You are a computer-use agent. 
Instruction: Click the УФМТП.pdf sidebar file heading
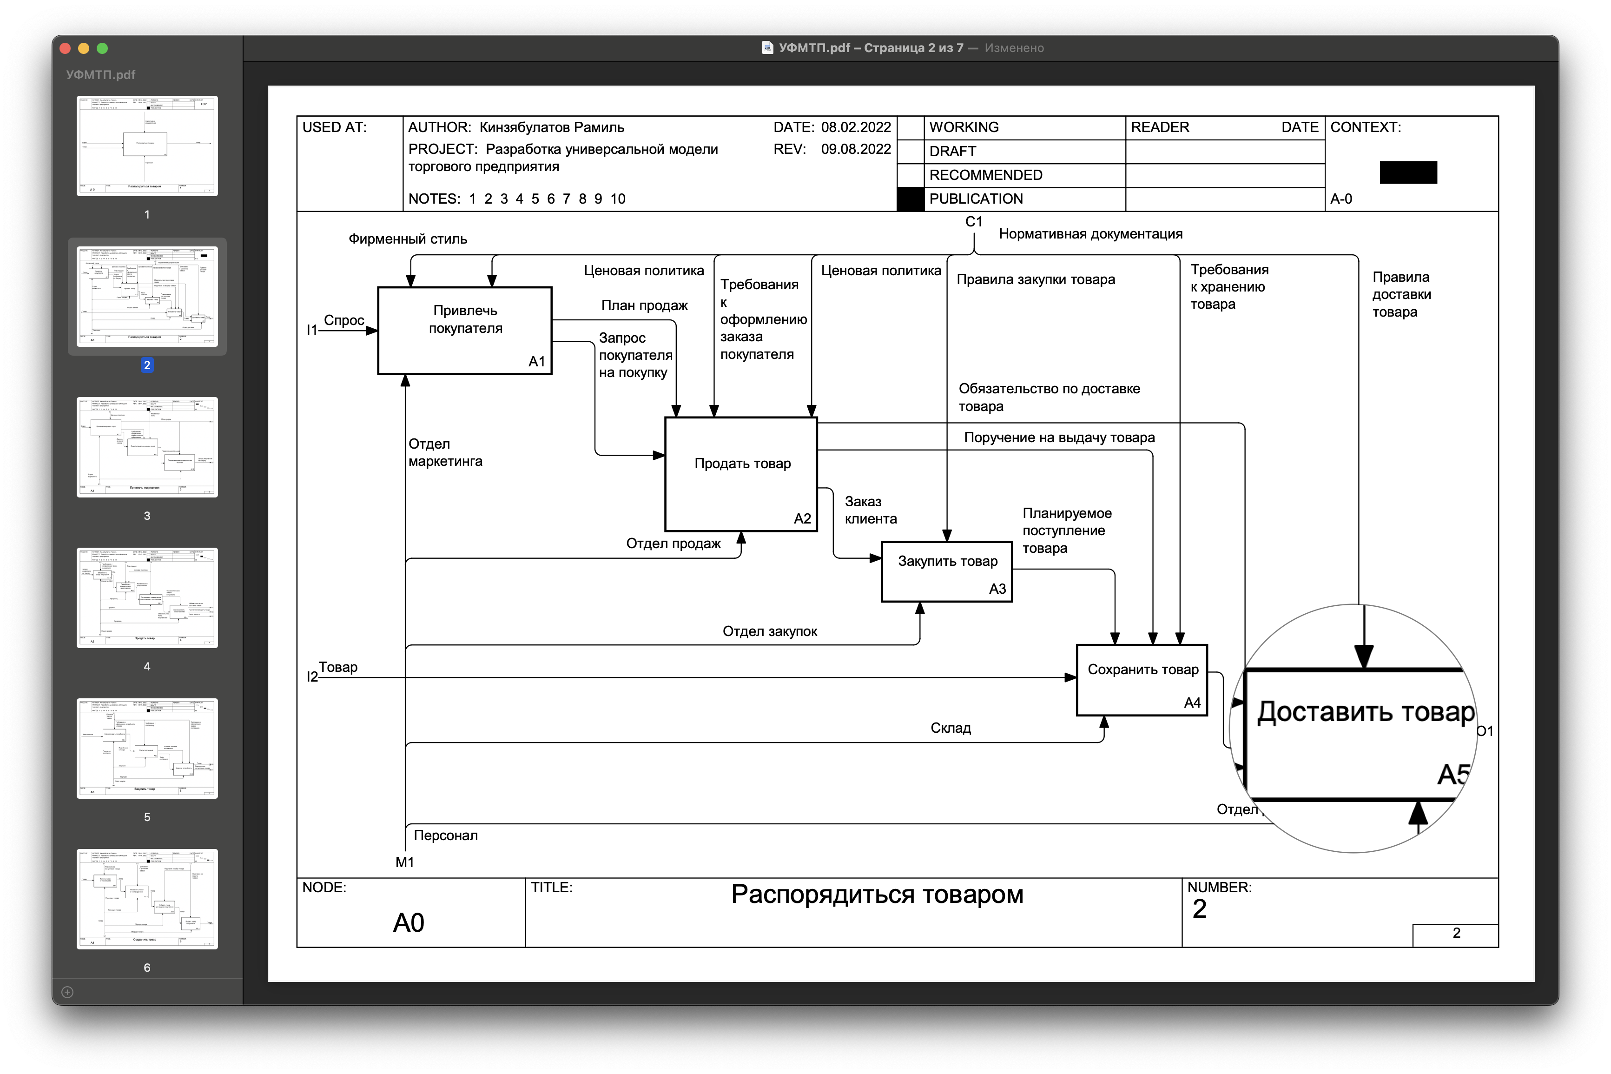coord(101,75)
